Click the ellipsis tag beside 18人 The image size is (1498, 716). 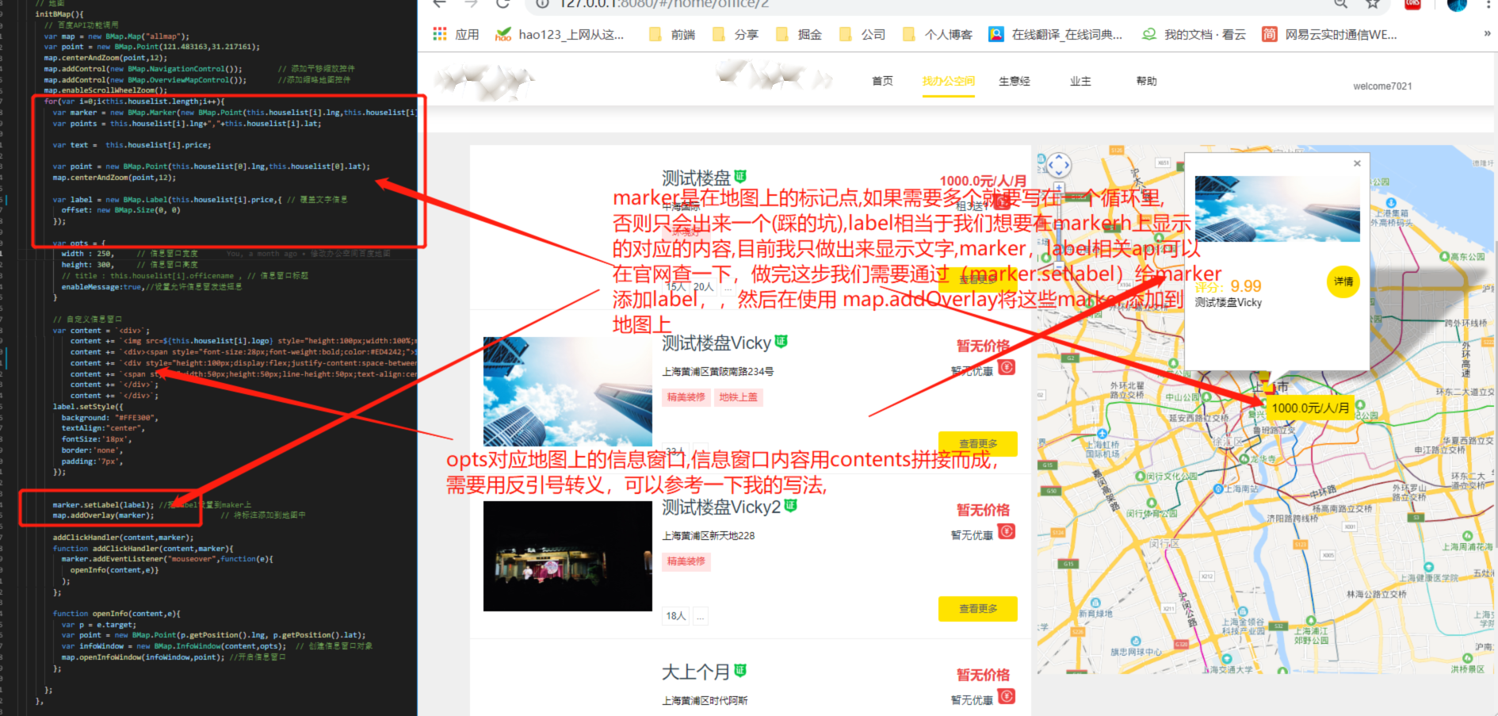[701, 616]
